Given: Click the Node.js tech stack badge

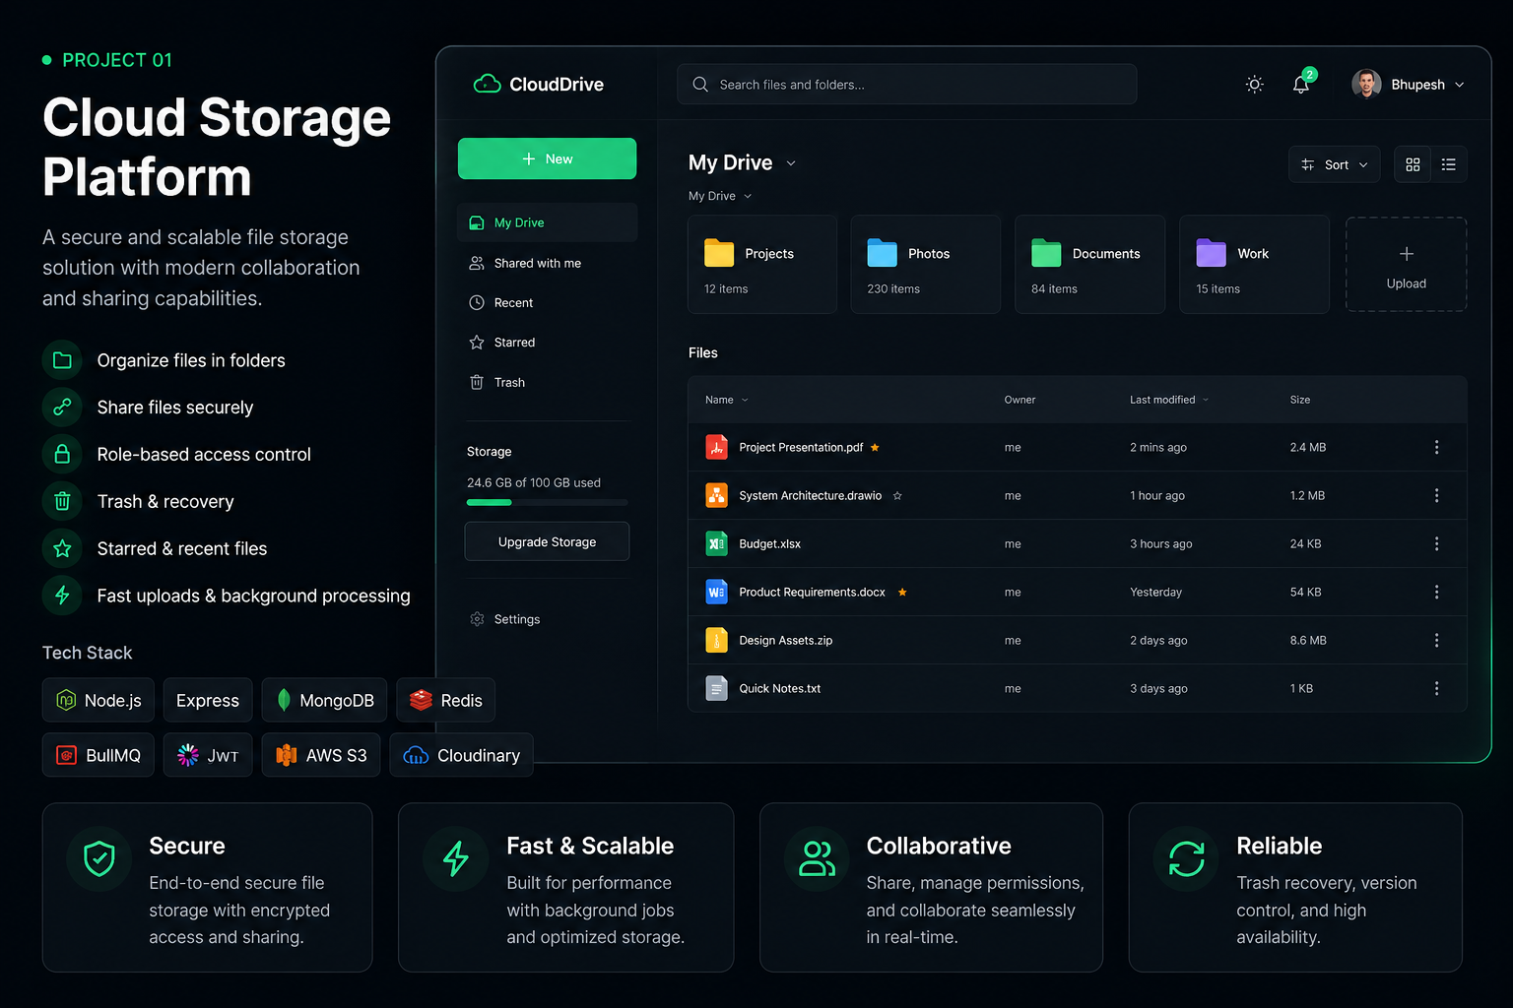Looking at the screenshot, I should tap(99, 700).
